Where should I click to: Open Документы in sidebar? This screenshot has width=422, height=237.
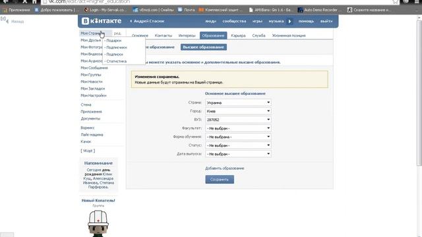pos(90,118)
